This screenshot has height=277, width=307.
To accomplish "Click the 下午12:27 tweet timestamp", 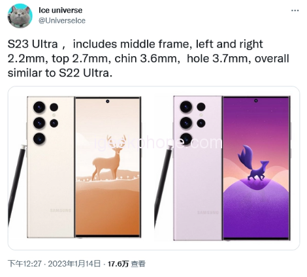I will coord(25,264).
